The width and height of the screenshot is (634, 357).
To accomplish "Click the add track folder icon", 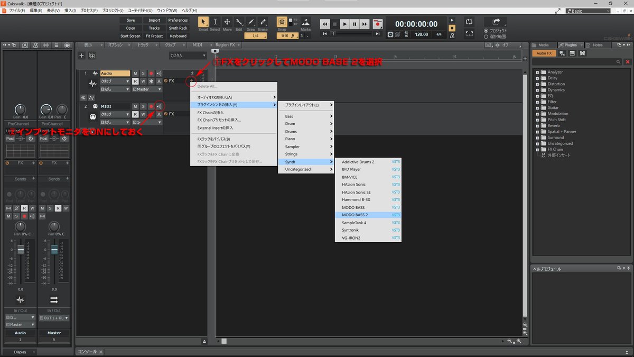I will [92, 56].
